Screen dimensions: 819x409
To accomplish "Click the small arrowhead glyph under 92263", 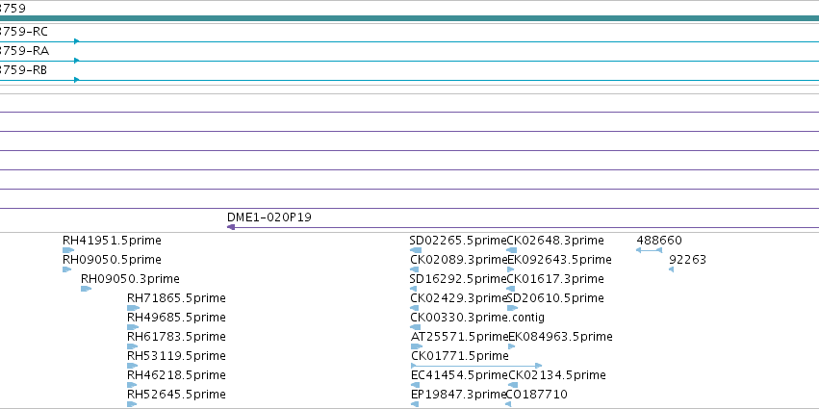I will pos(671,269).
